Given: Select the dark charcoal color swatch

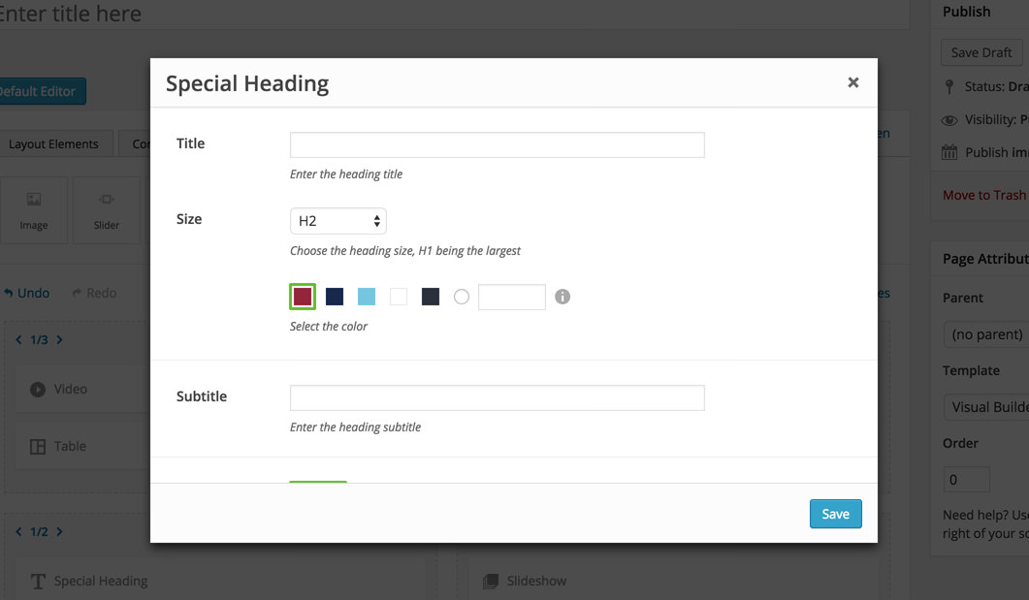Looking at the screenshot, I should 431,297.
